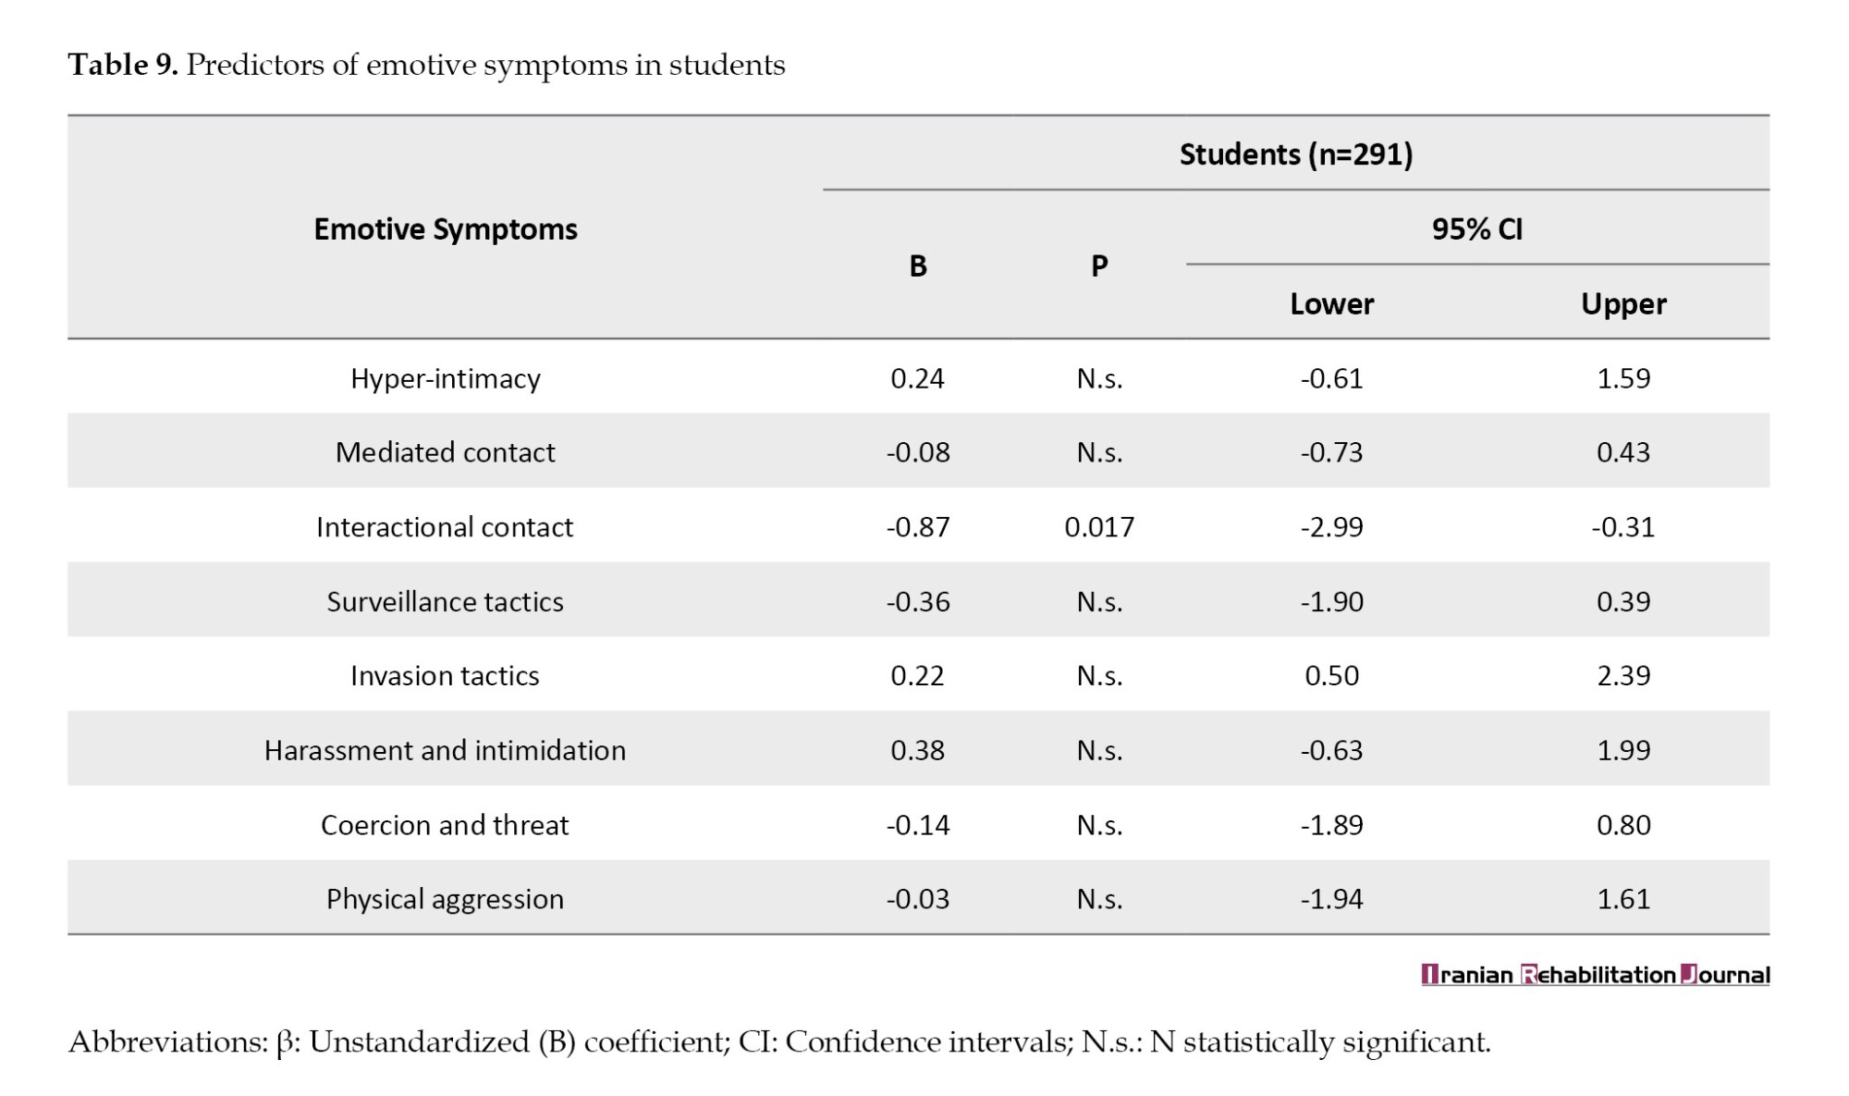Viewport: 1849px width, 1096px height.
Task: Click the P column header
Action: click(1099, 266)
